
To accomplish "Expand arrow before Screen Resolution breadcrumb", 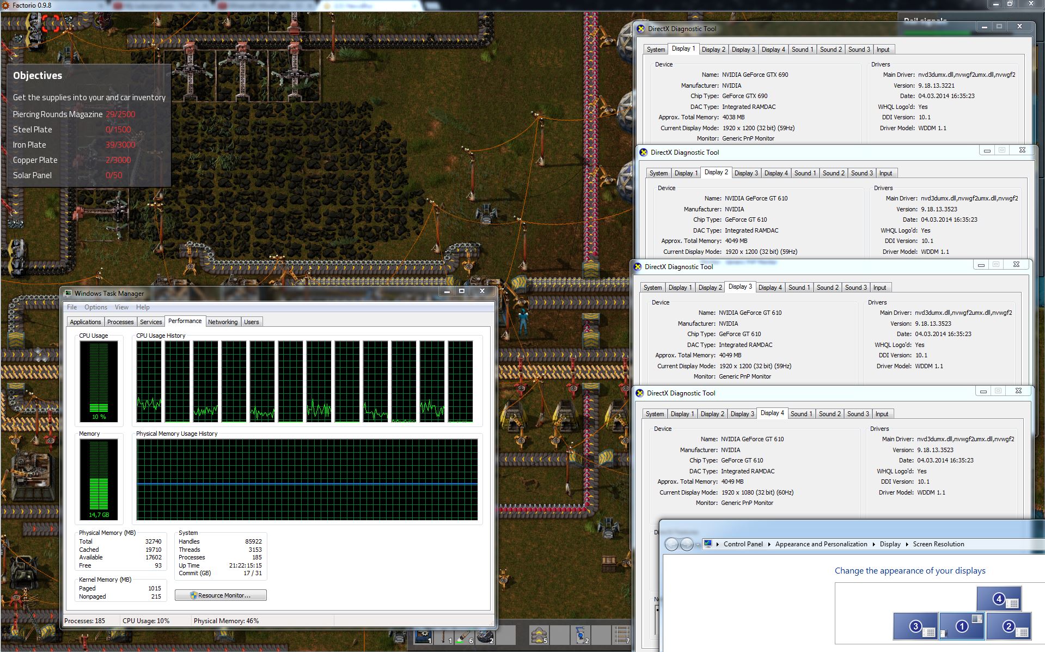I will click(907, 544).
